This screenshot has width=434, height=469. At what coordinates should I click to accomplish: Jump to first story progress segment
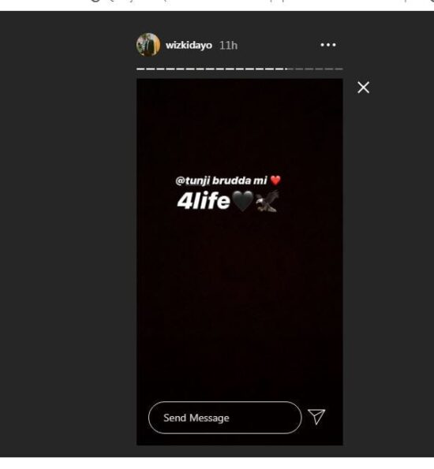[x=140, y=69]
